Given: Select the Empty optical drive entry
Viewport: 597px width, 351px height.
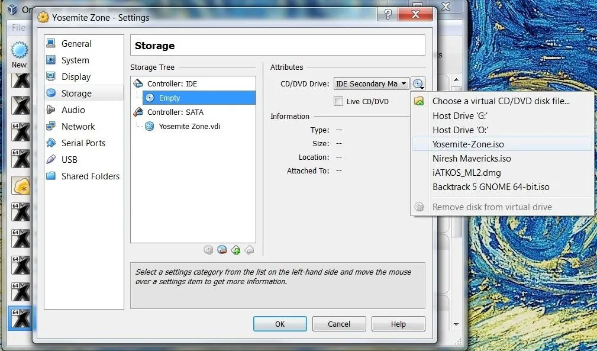Looking at the screenshot, I should [199, 98].
